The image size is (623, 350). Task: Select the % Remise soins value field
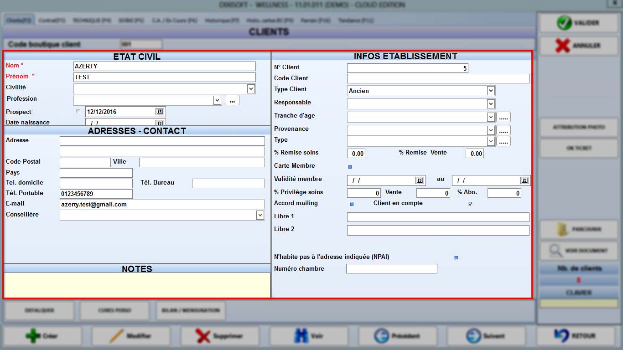[356, 153]
